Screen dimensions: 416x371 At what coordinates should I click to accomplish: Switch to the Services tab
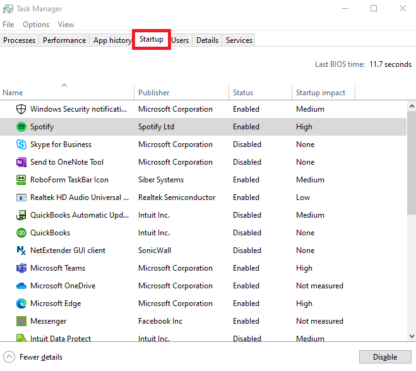(x=239, y=40)
